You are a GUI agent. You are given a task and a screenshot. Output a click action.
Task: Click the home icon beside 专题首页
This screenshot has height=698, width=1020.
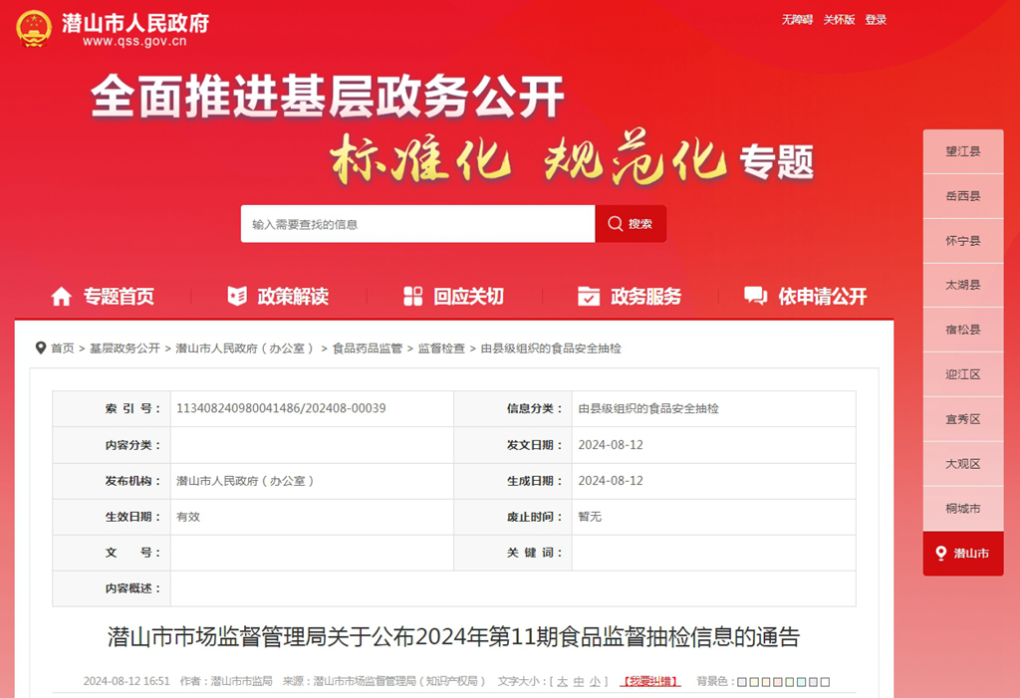click(61, 297)
